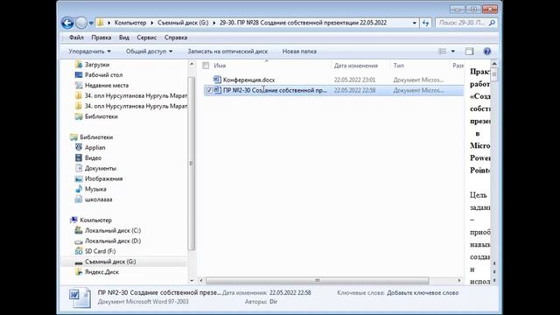The width and height of the screenshot is (560, 315).
Task: Toggle the preview pane icon
Action: click(469, 52)
